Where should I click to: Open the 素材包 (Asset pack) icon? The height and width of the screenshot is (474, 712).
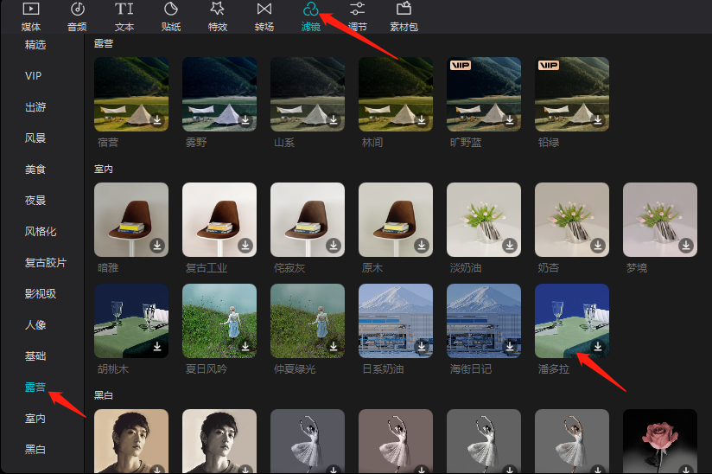(404, 10)
